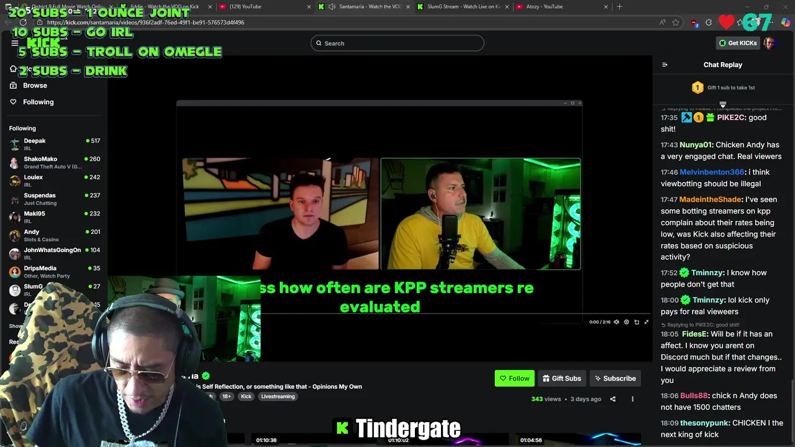This screenshot has height=447, width=795.
Task: Open JohnWhatsGoingOn channel in Following list
Action: coord(55,253)
